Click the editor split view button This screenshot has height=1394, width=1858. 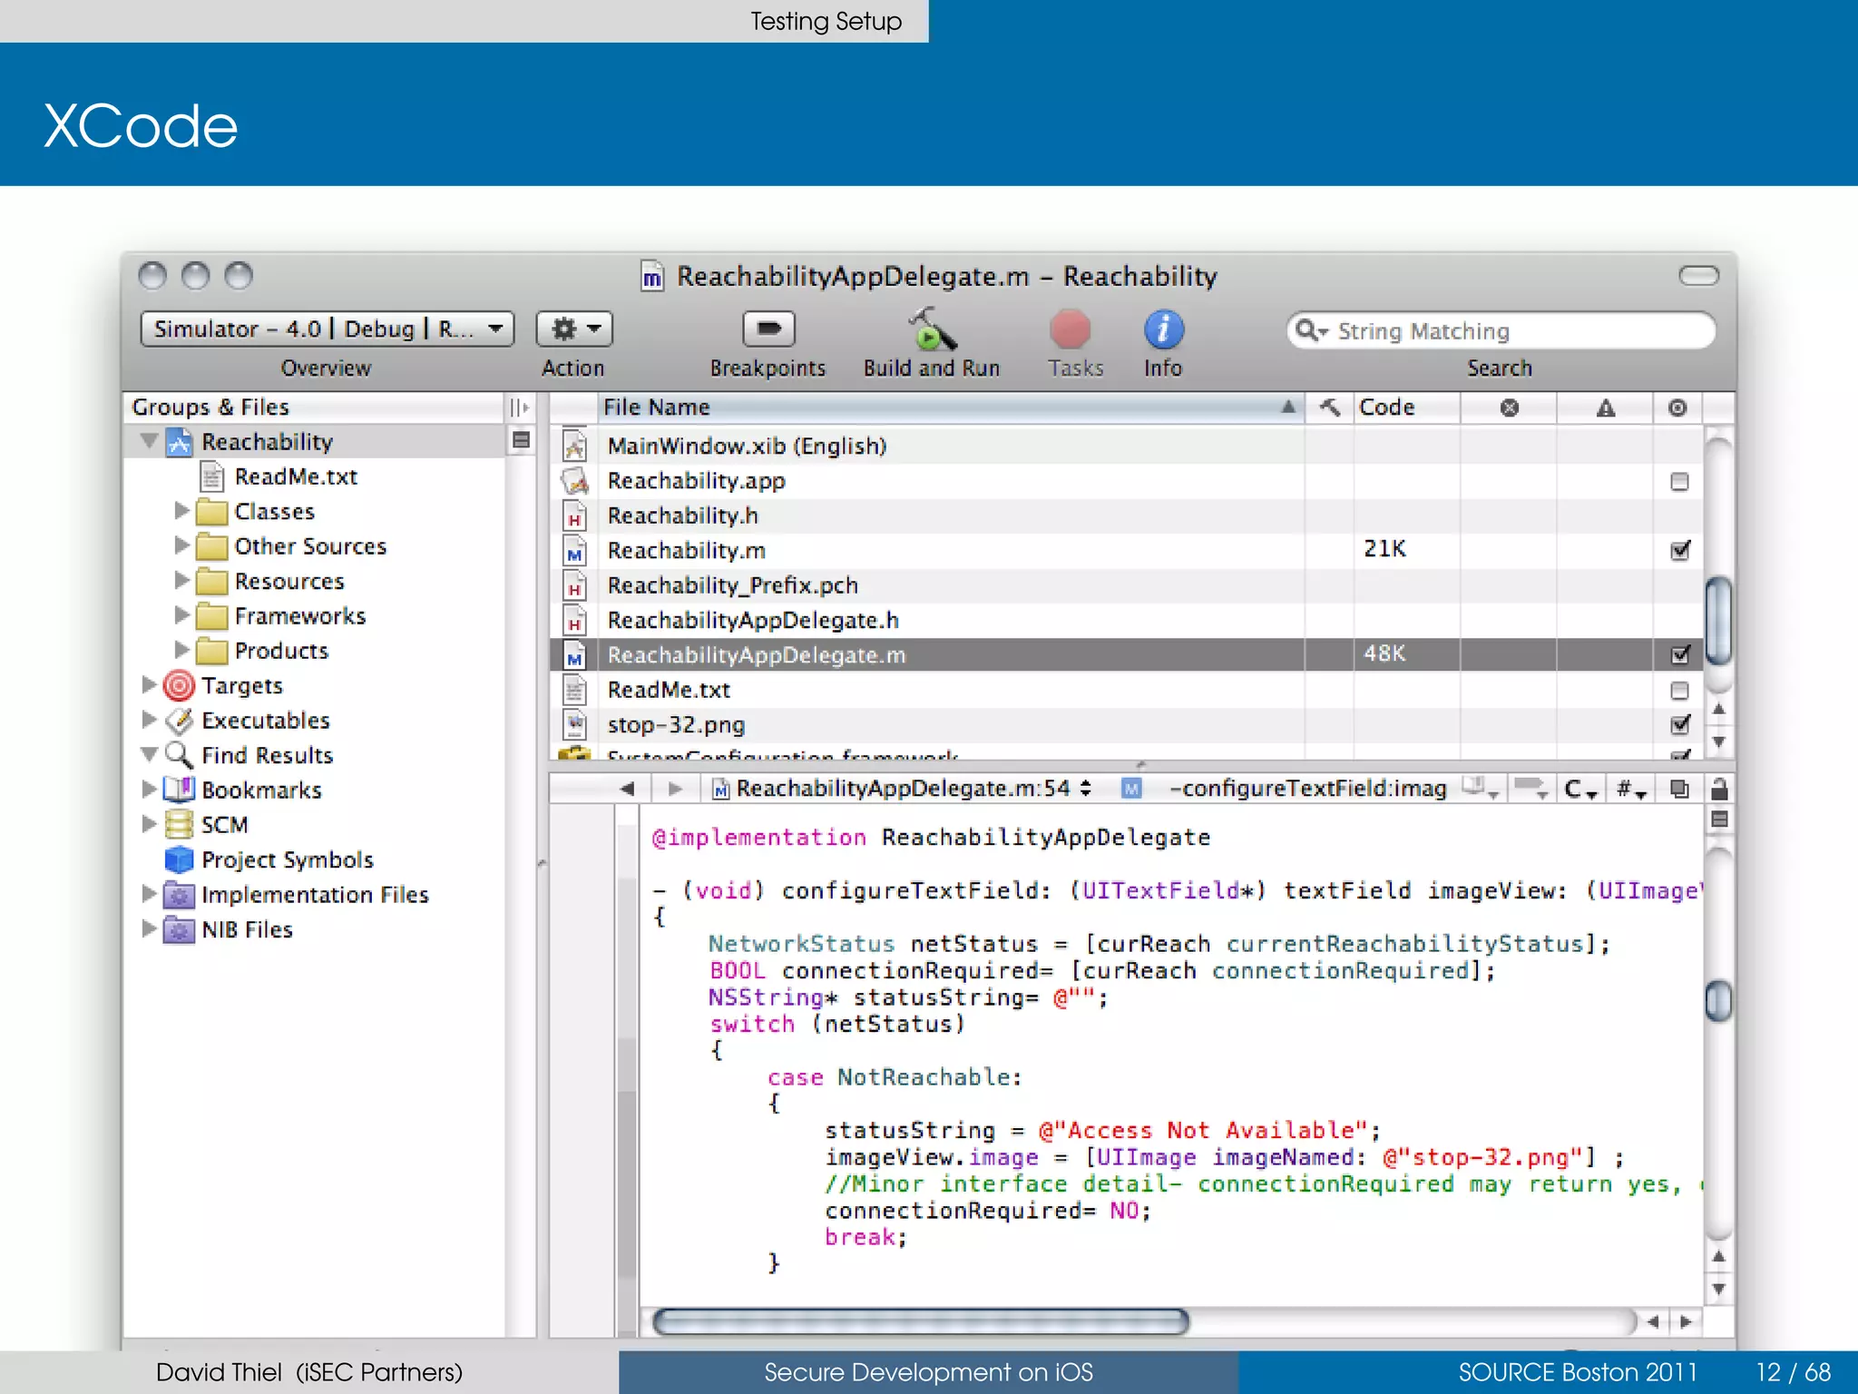click(1719, 820)
